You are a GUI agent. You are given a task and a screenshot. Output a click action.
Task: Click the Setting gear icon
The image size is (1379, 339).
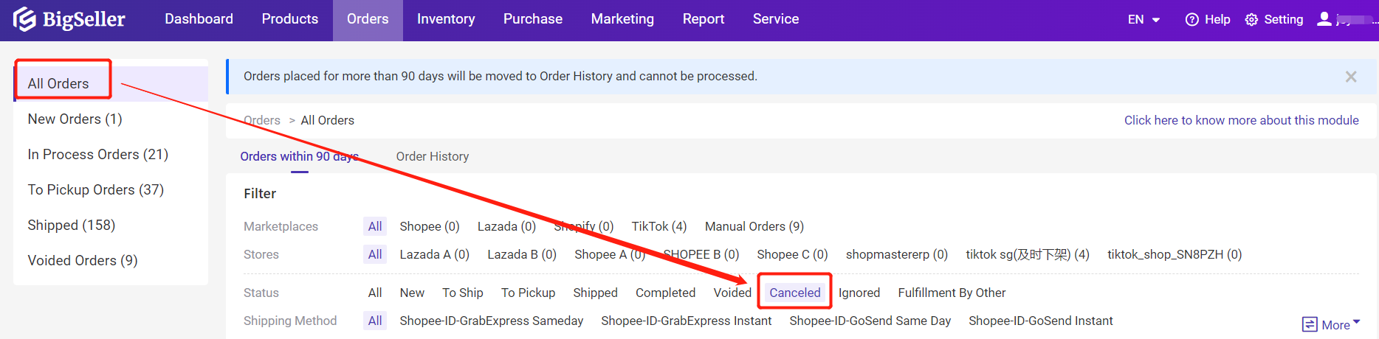coord(1251,20)
